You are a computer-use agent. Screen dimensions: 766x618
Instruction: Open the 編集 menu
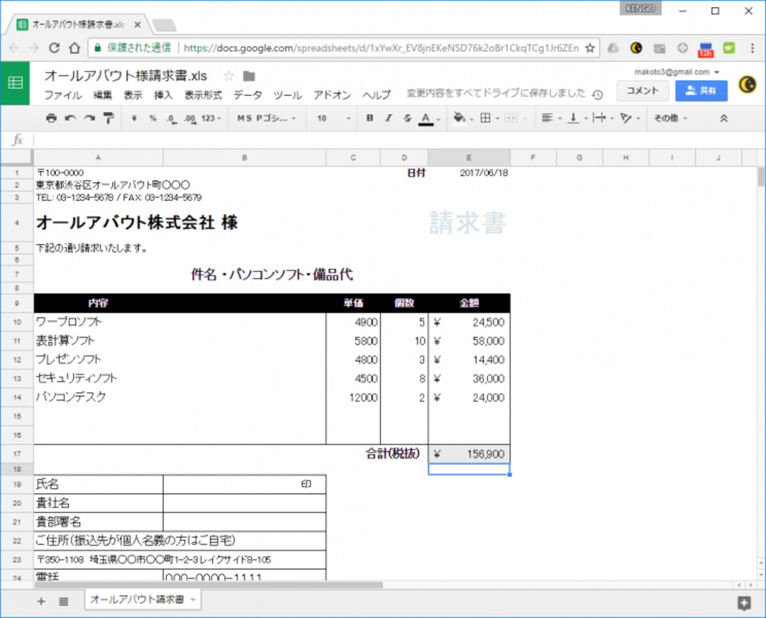coord(103,95)
